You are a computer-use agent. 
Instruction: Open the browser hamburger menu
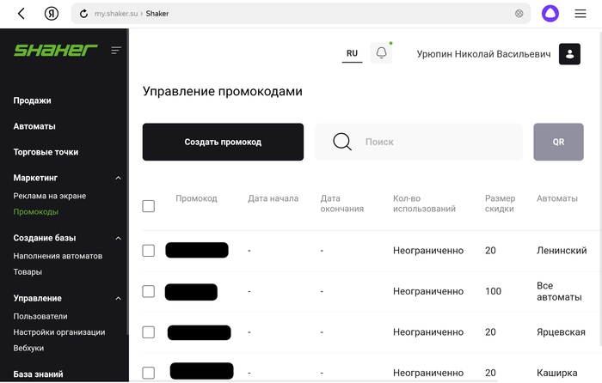pos(580,14)
